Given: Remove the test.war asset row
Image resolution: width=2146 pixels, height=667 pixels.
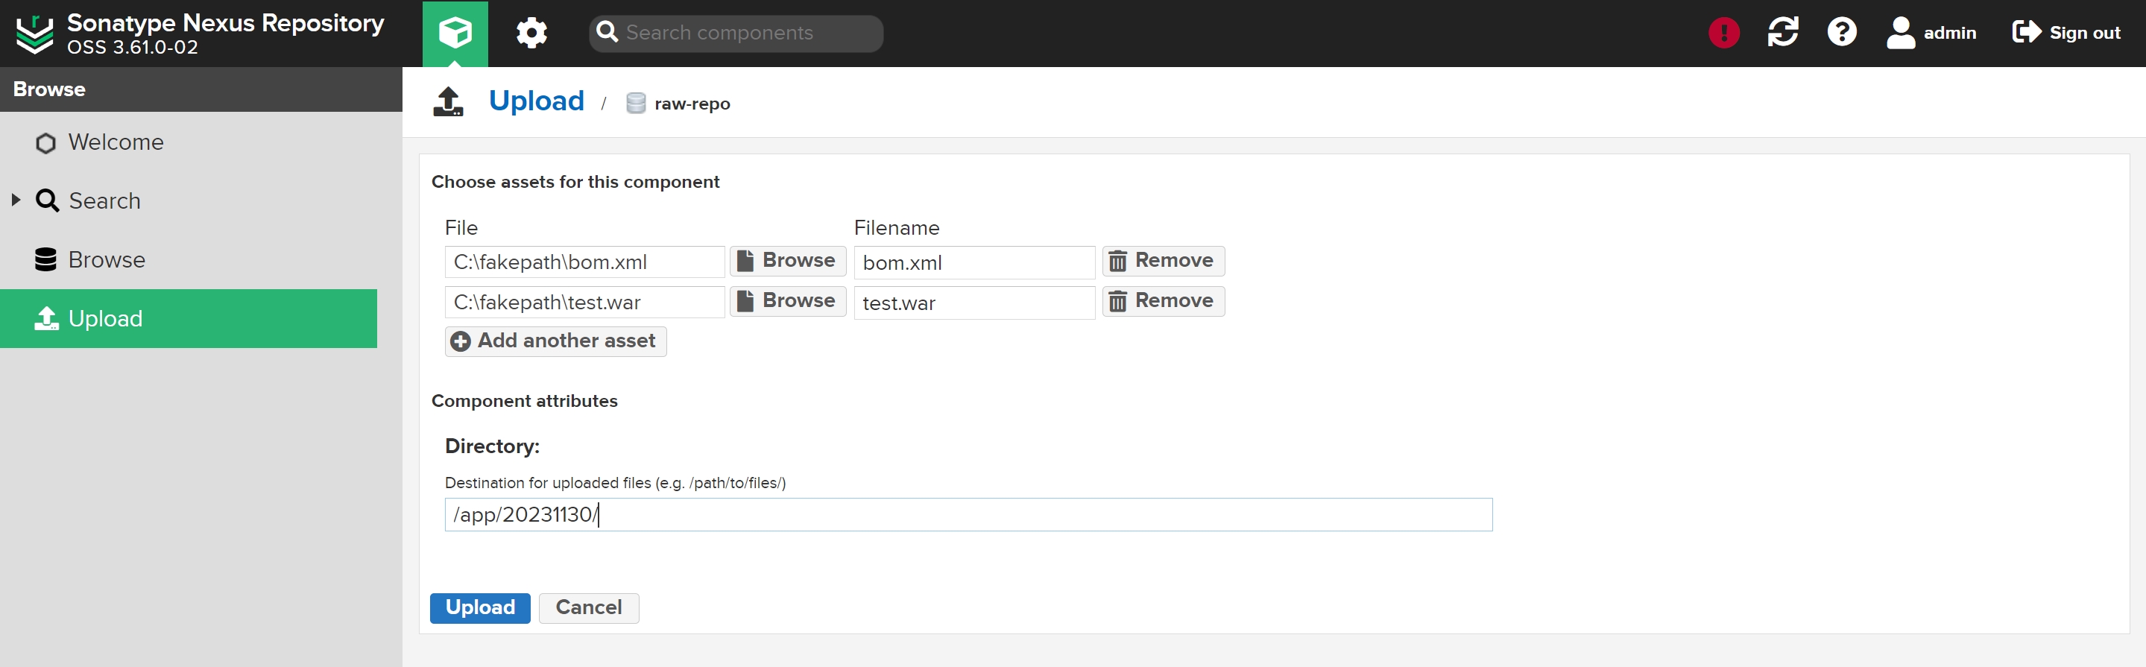Looking at the screenshot, I should 1162,300.
